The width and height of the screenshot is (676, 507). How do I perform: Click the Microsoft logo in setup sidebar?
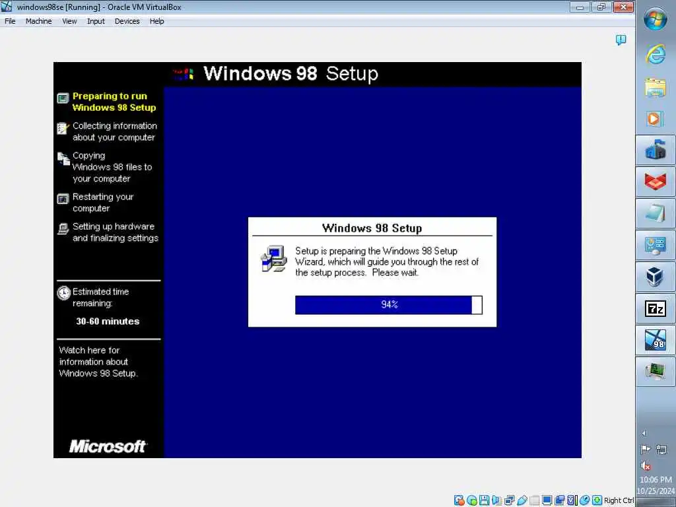108,446
